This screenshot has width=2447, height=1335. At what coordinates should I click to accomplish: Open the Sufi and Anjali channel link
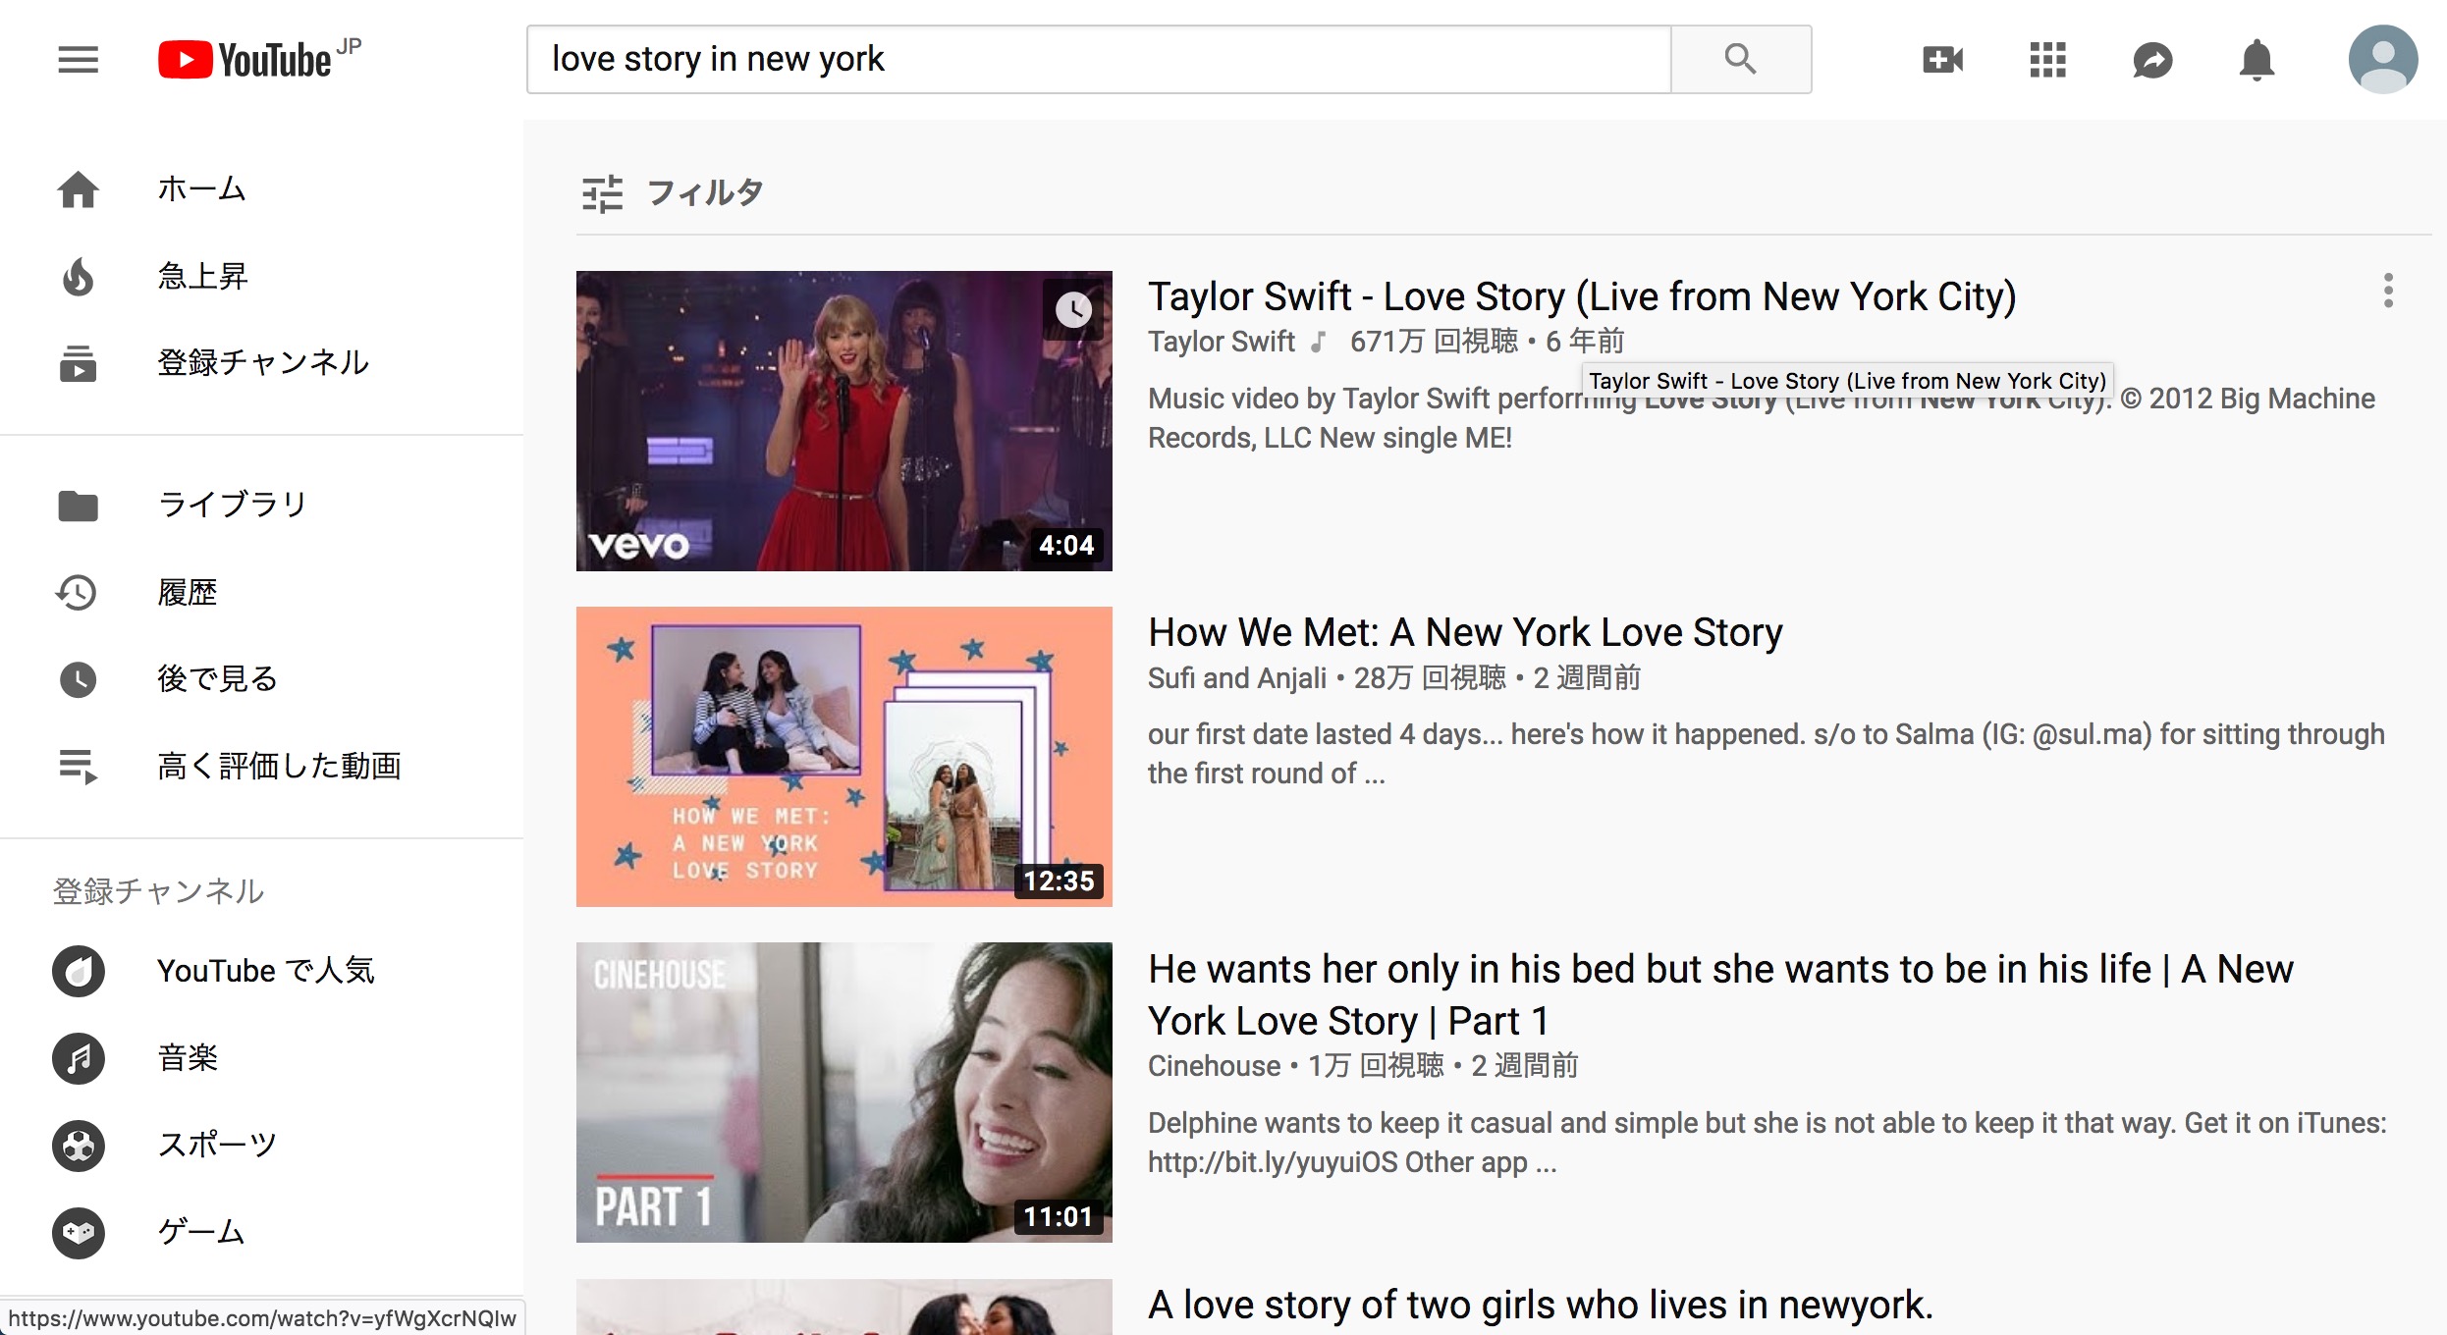1237,678
